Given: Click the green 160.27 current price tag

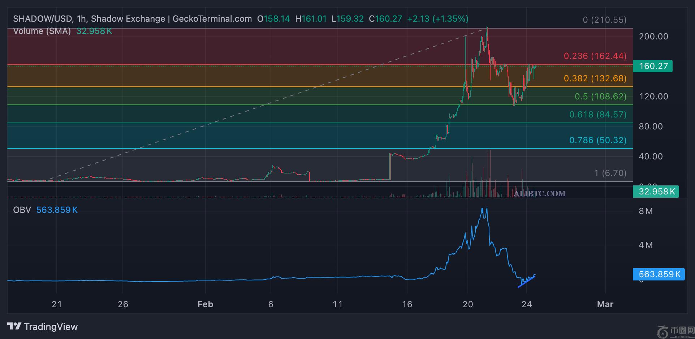Looking at the screenshot, I should point(653,66).
